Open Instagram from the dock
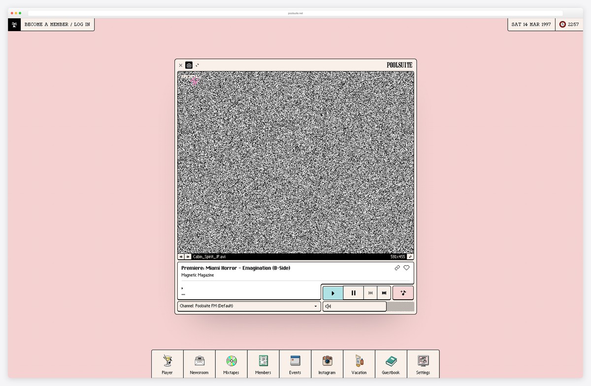The image size is (591, 386). [327, 364]
